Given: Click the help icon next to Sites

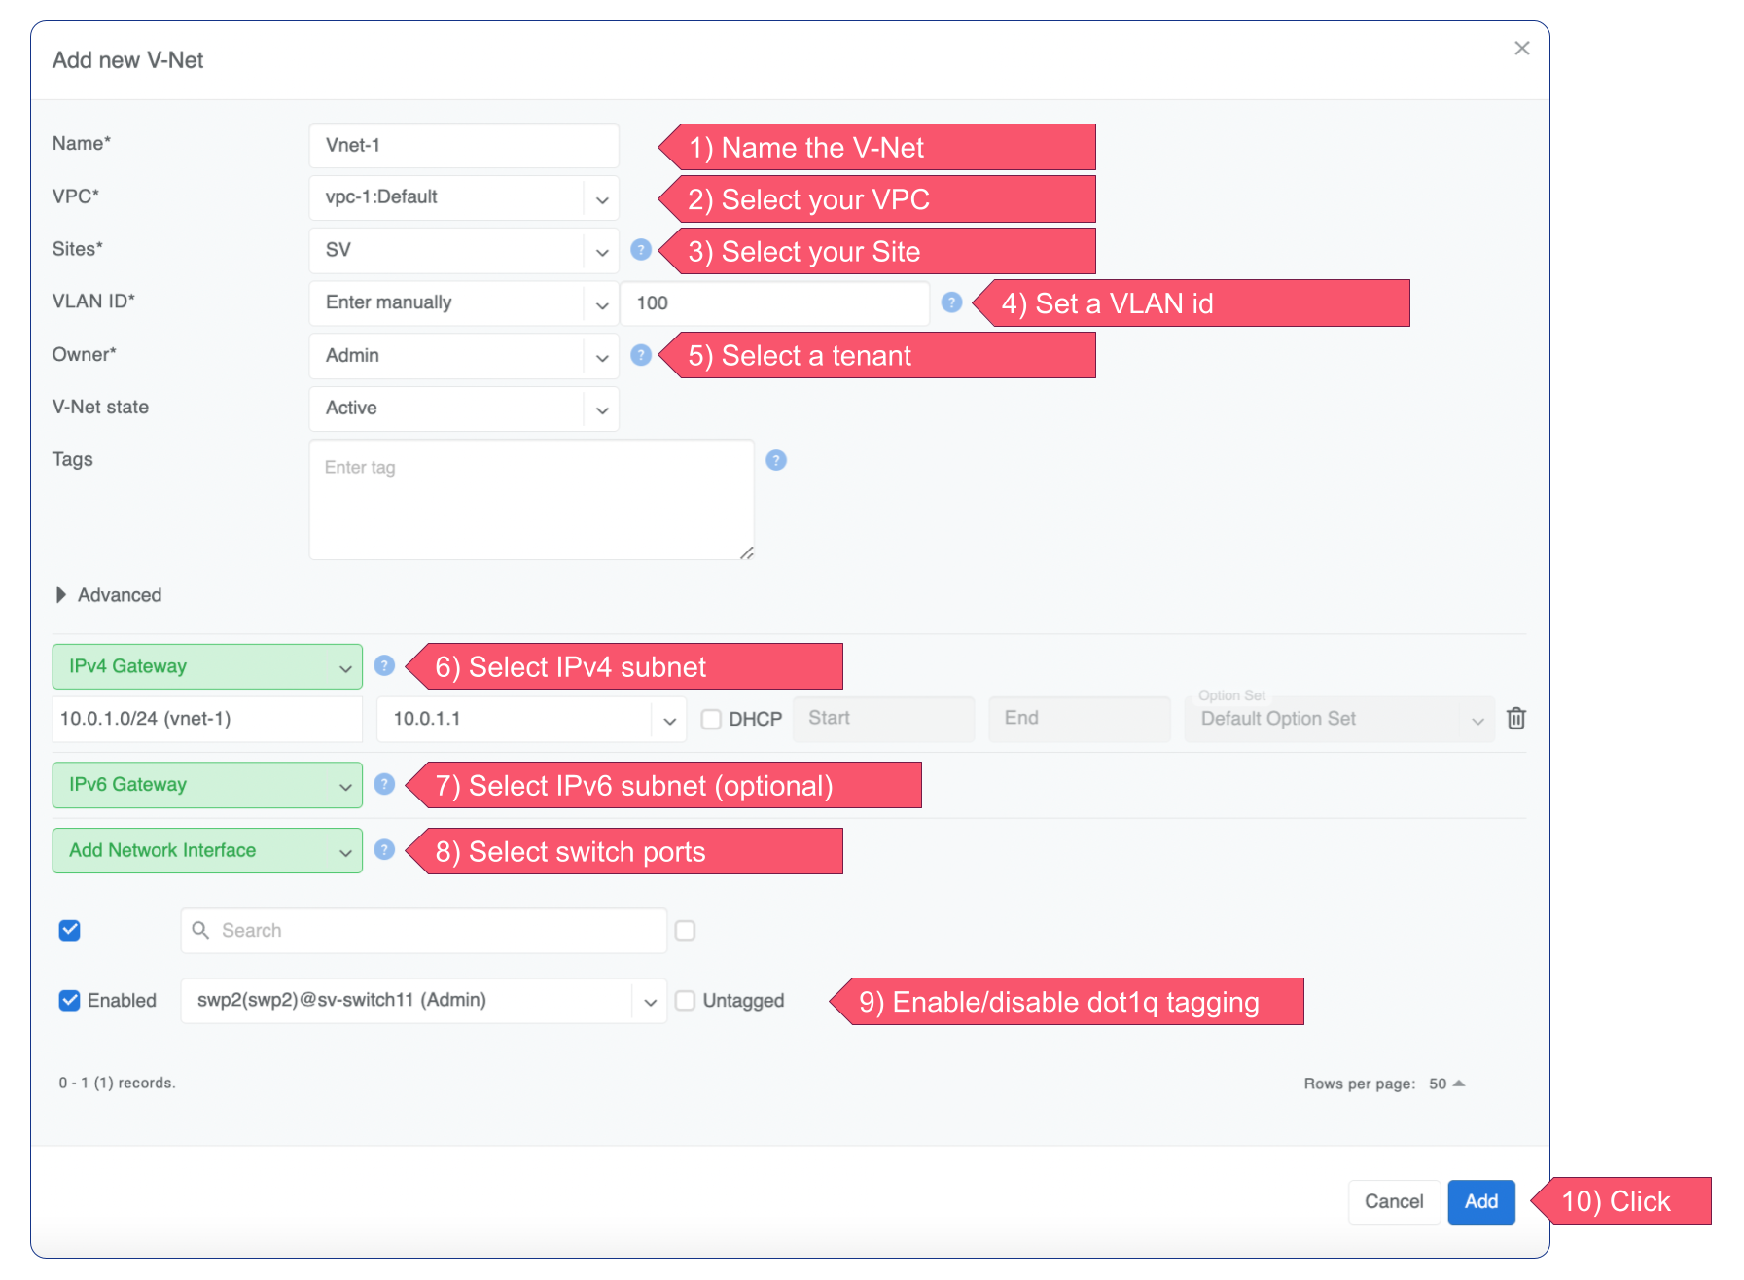Looking at the screenshot, I should tap(640, 250).
